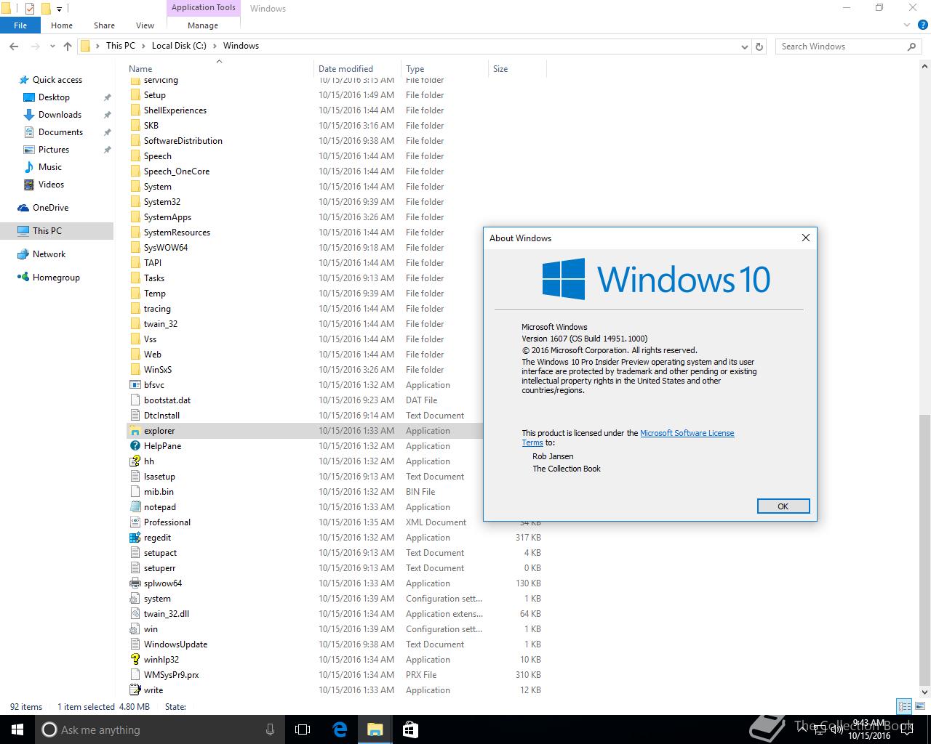Viewport: 931px width, 744px height.
Task: Click Local Disk (C:) breadcrumb
Action: 179,46
